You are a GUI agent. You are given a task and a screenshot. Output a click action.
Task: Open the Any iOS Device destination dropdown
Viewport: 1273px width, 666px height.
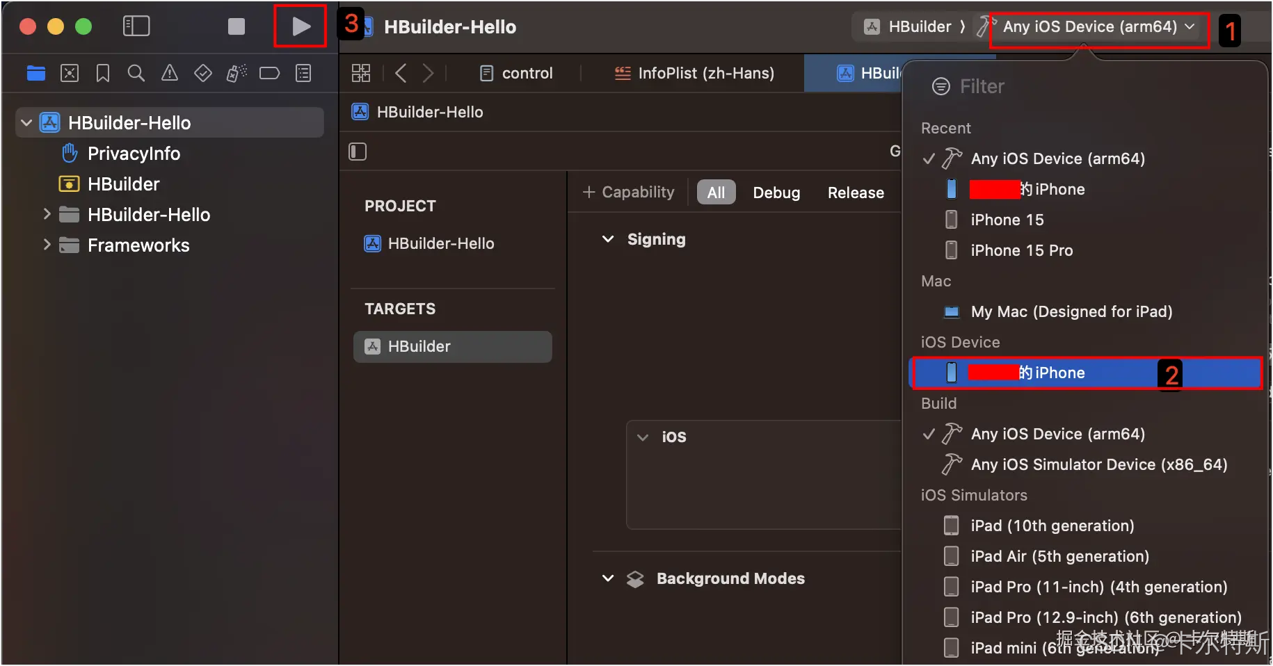[x=1098, y=26]
